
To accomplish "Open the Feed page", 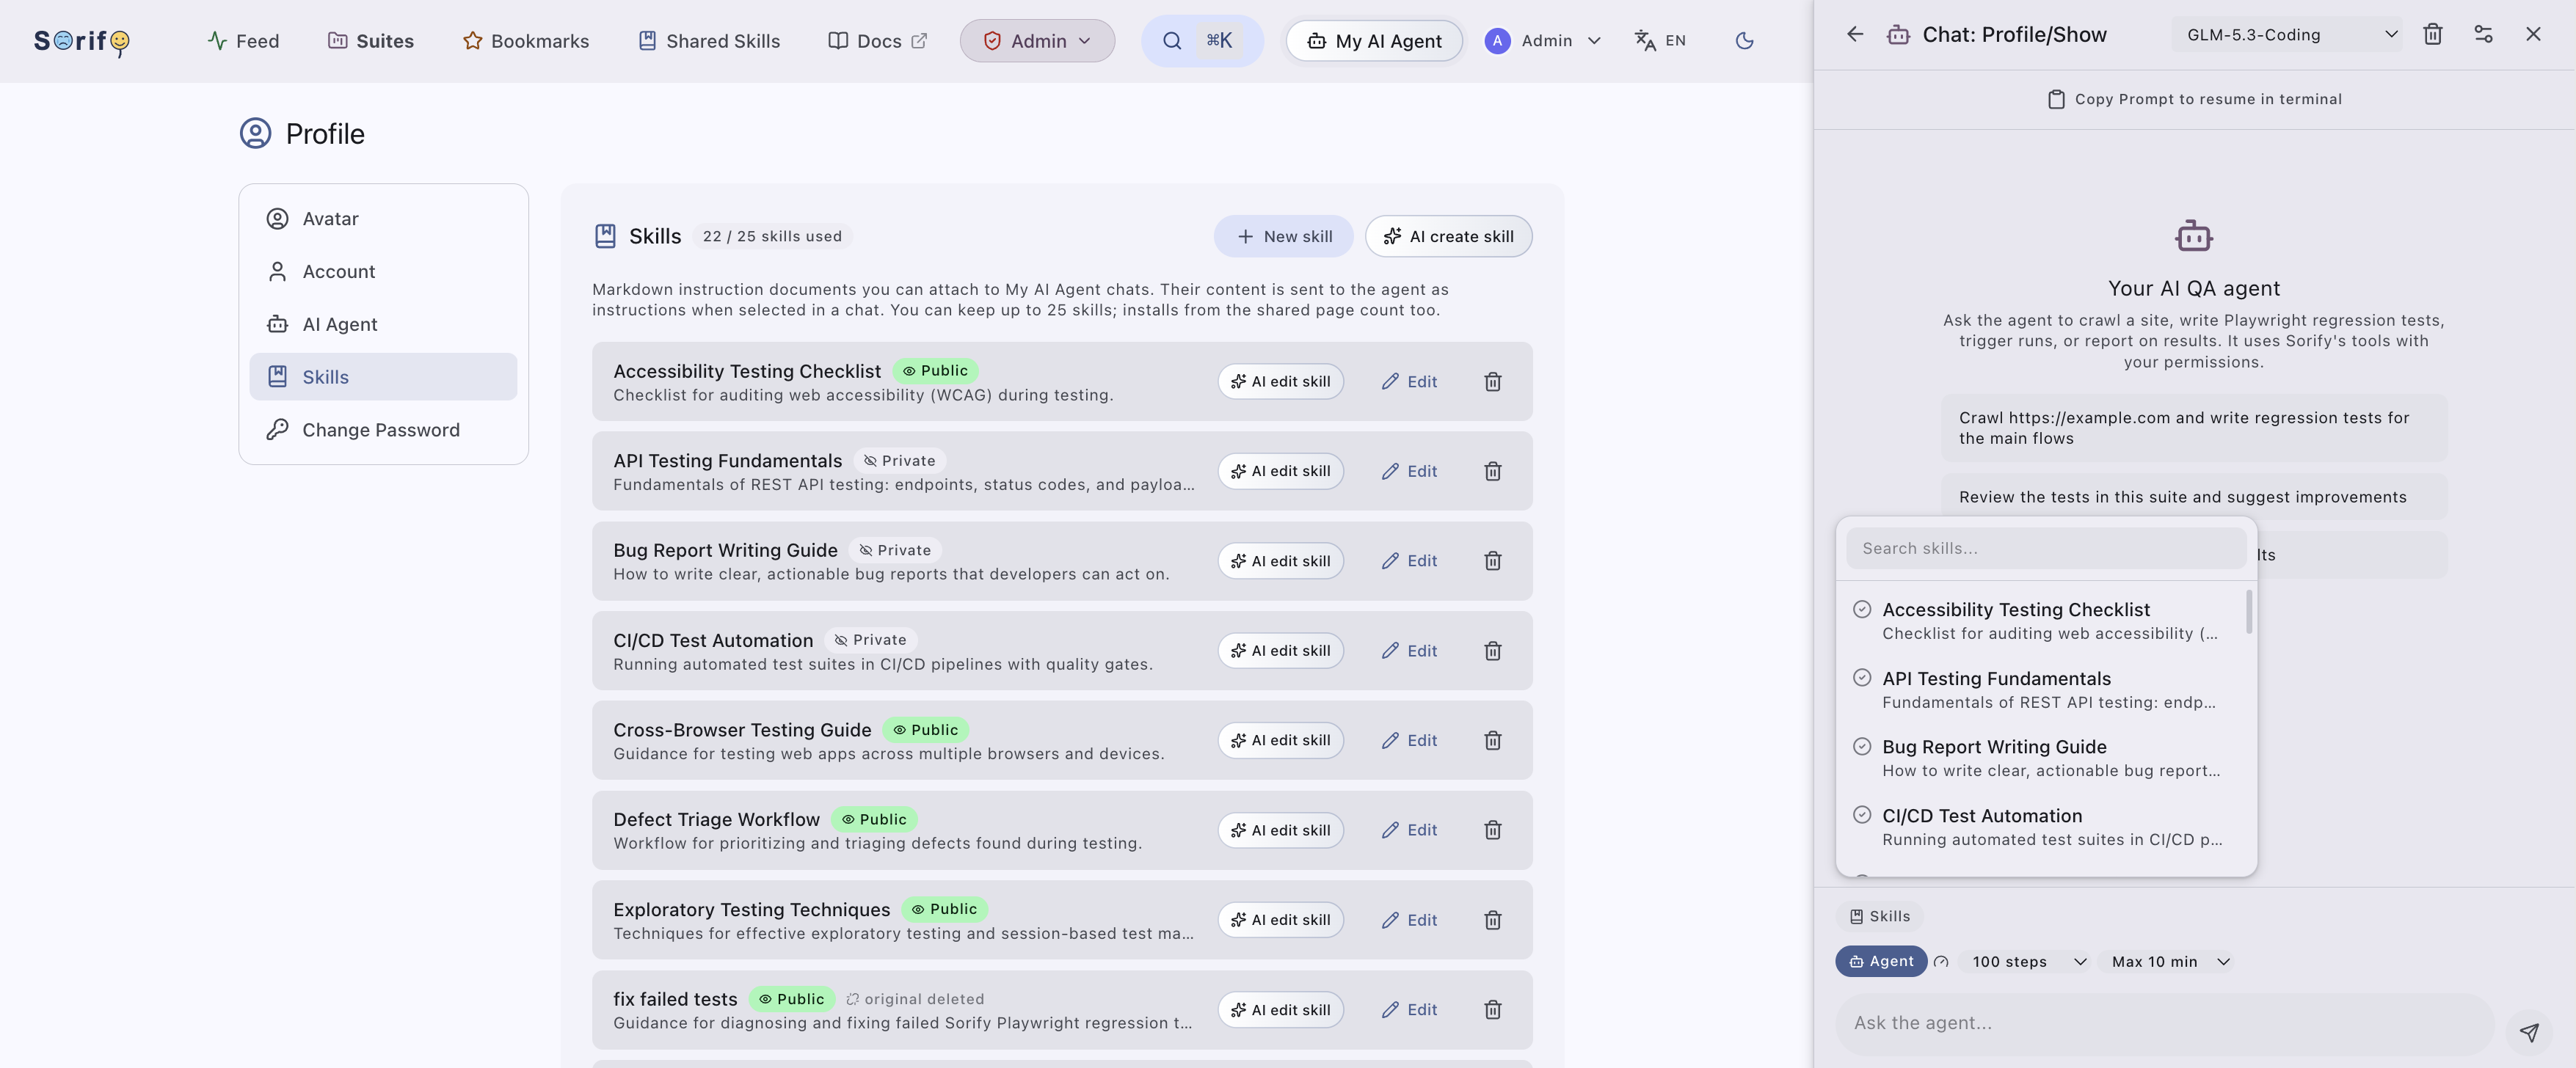I will 243,41.
